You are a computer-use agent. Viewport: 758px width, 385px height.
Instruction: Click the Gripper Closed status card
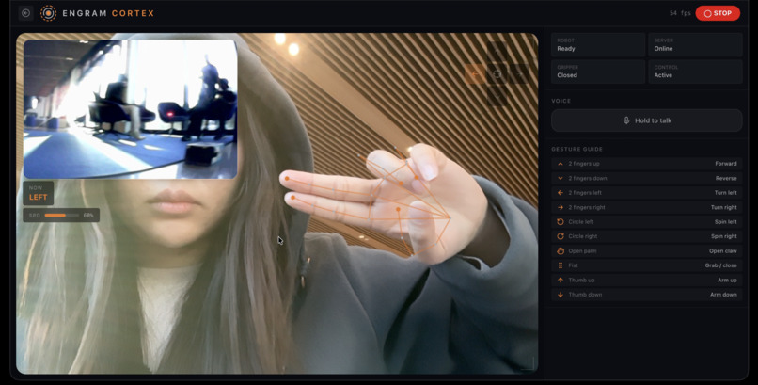click(598, 72)
